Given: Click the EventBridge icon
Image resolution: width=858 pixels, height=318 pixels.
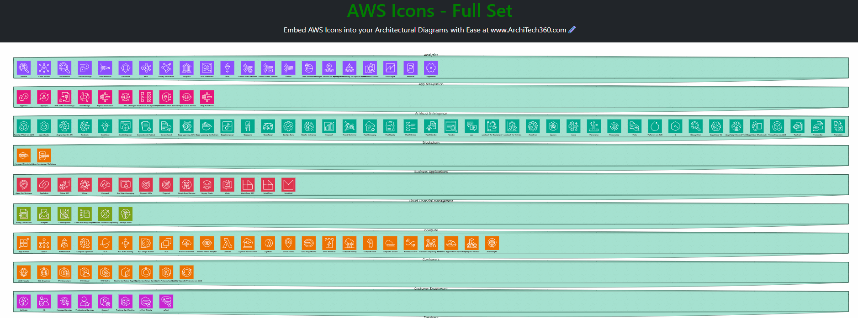Looking at the screenshot, I should (x=85, y=97).
